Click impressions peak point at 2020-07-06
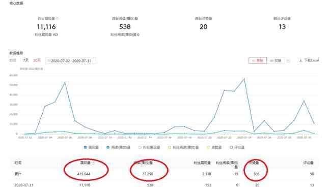 click(65, 82)
